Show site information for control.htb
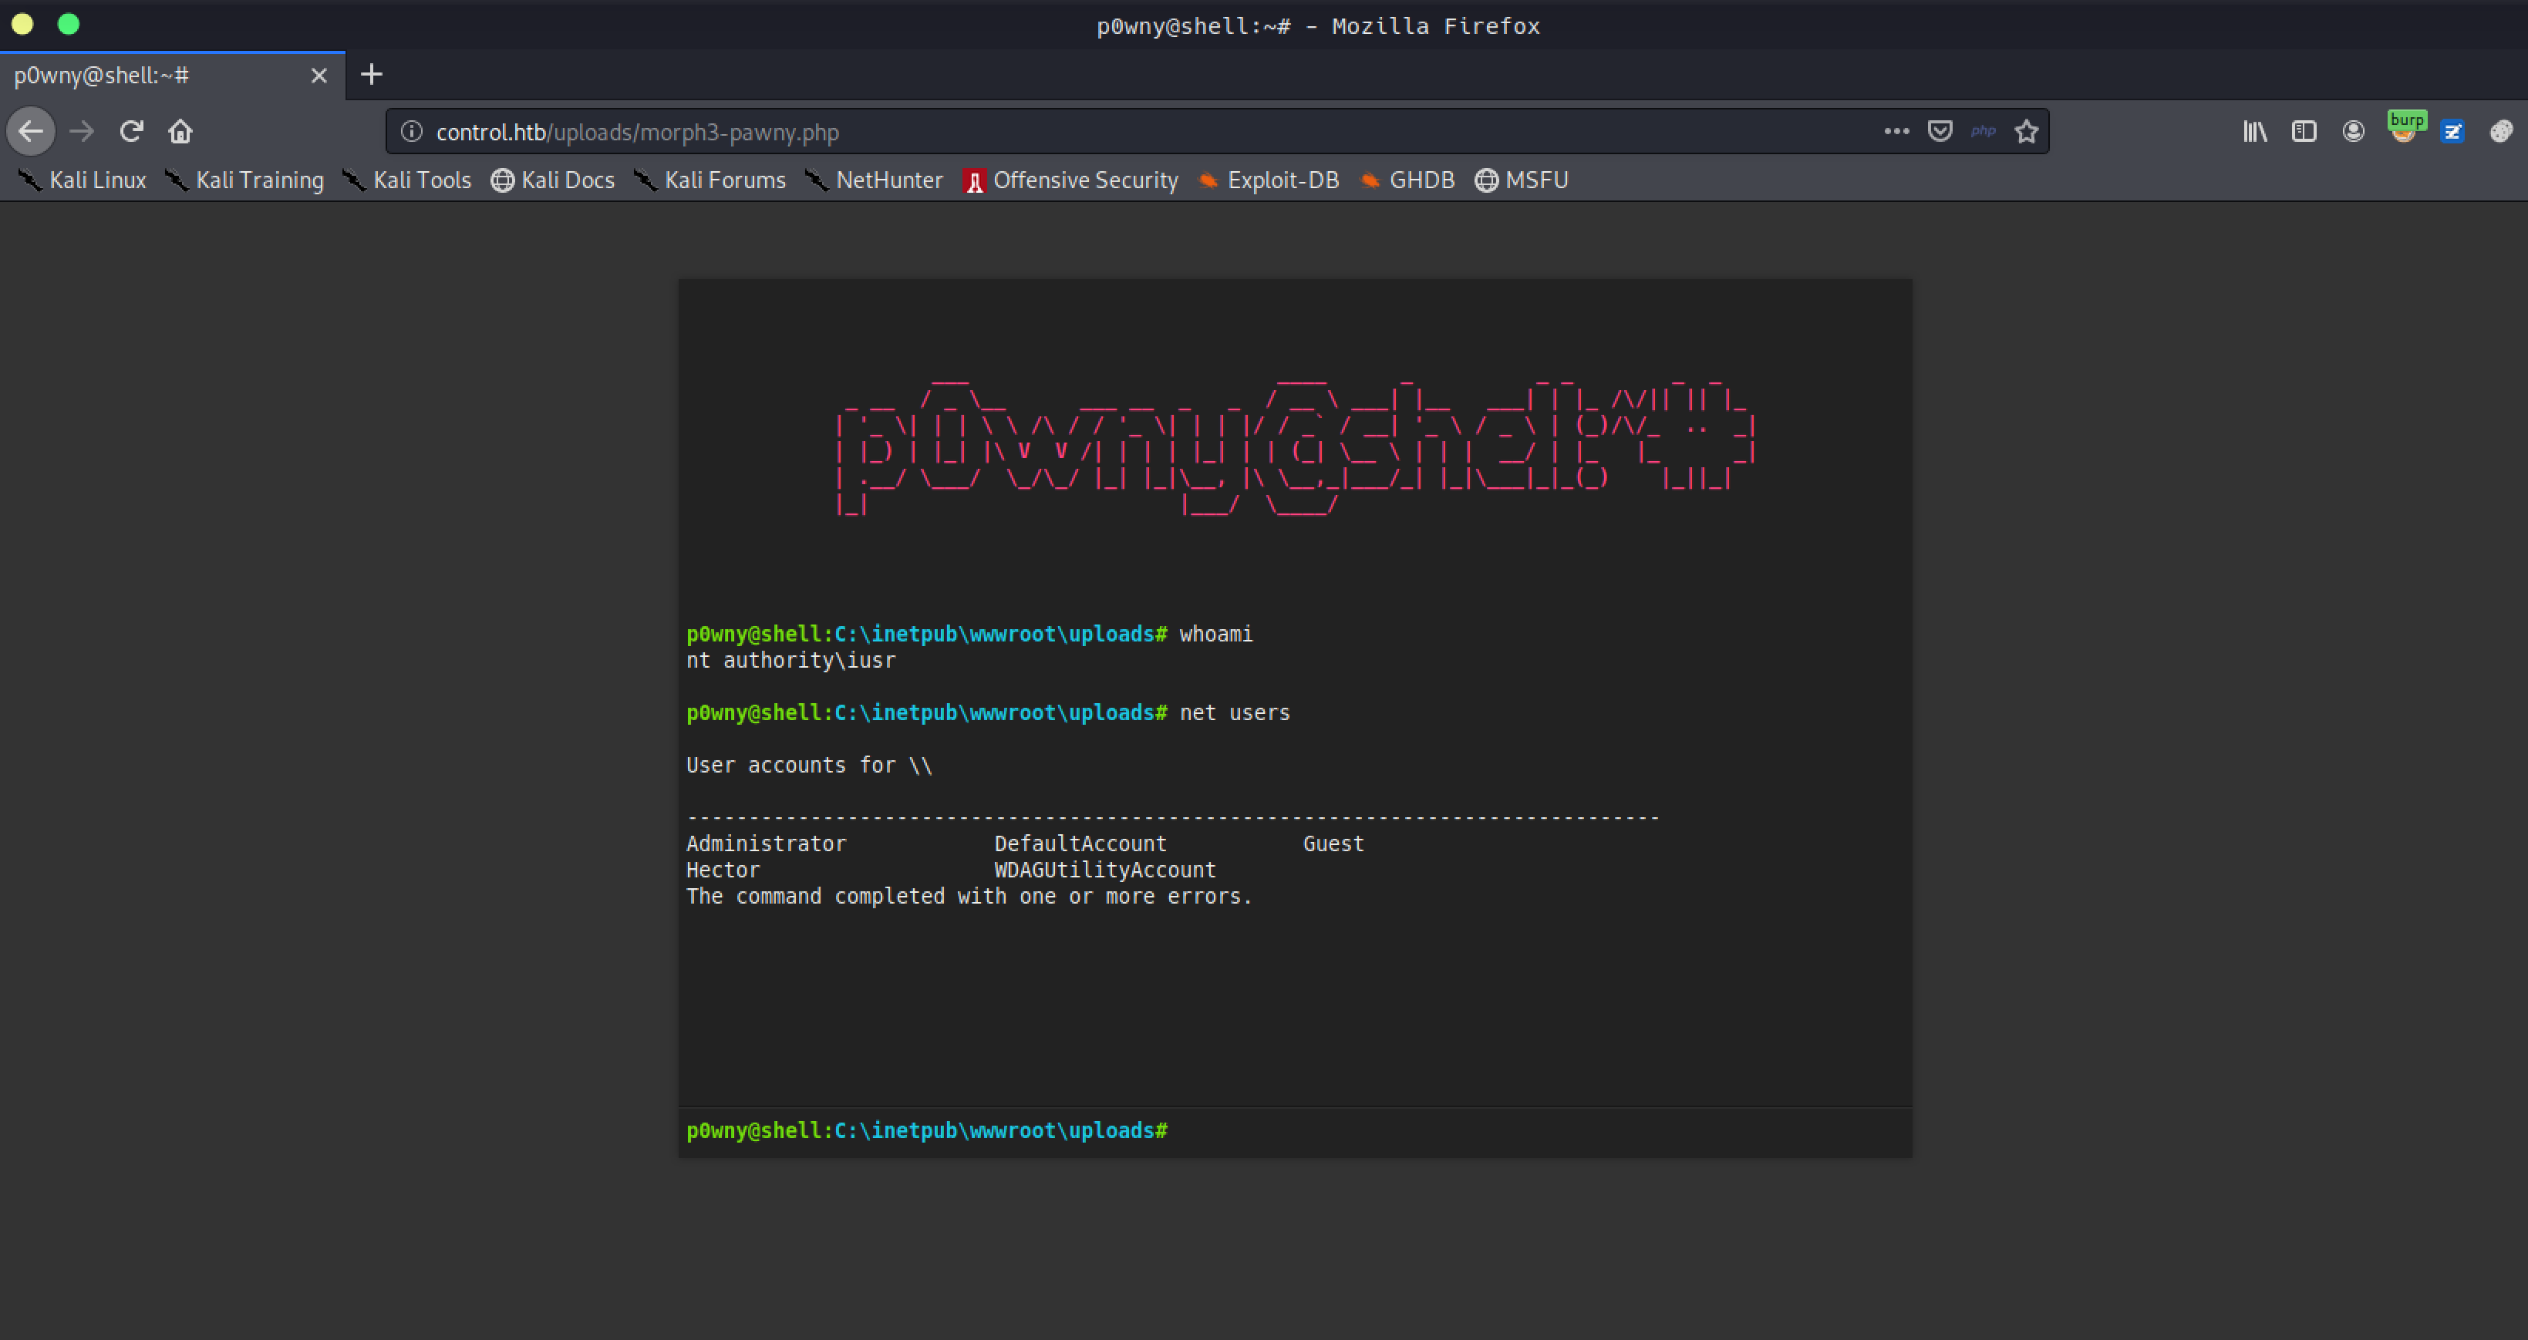This screenshot has height=1340, width=2528. (x=412, y=131)
